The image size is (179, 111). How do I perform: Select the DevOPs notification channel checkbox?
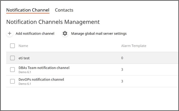[x=12, y=81]
